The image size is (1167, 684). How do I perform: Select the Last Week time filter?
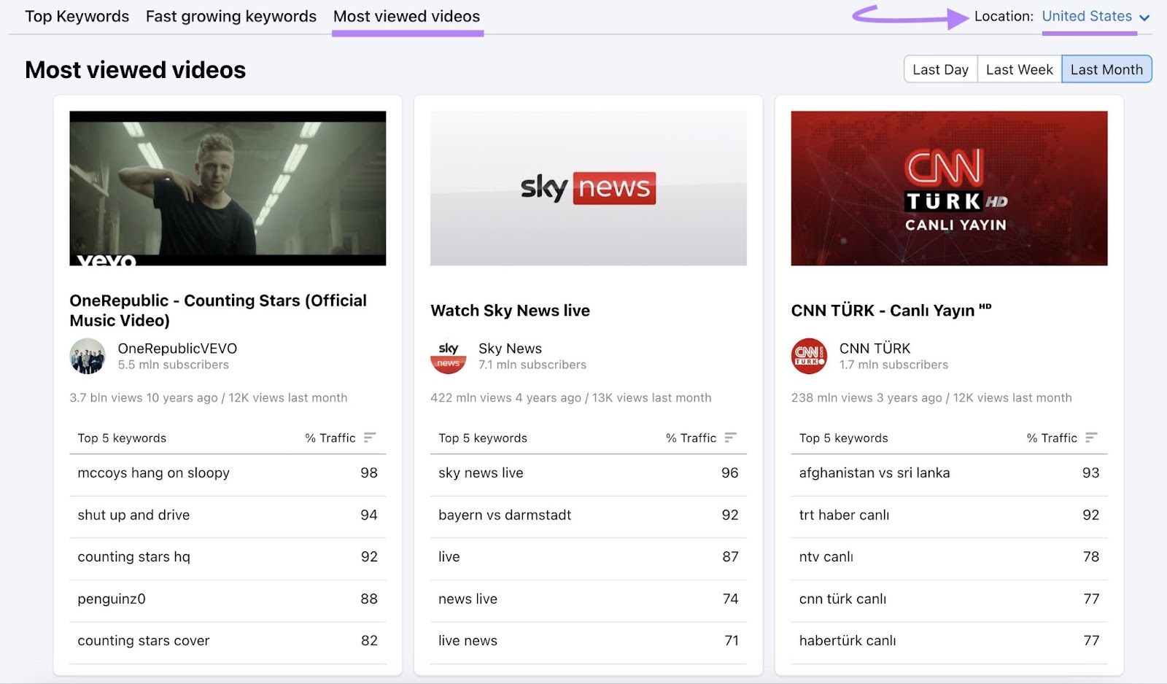(x=1018, y=69)
